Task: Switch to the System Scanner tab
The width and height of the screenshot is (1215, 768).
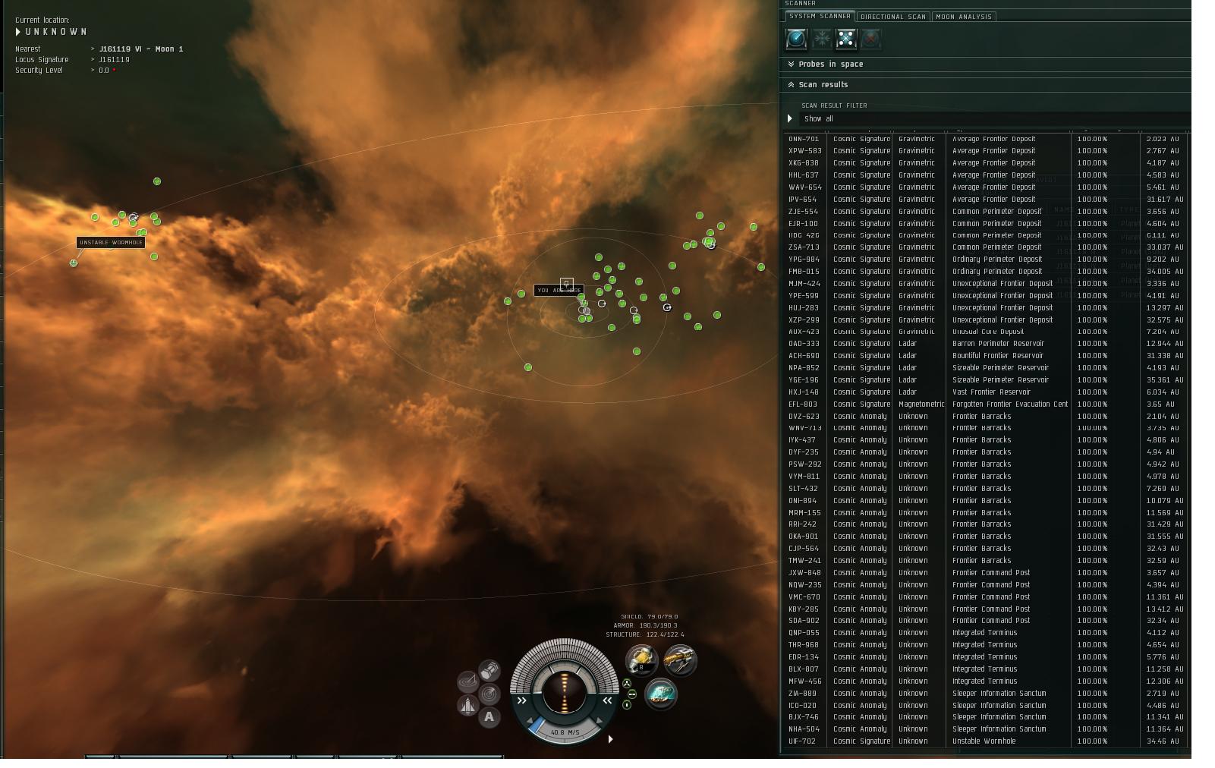Action: [x=820, y=16]
